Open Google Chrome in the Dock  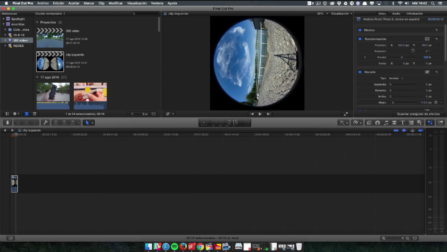(x=200, y=247)
